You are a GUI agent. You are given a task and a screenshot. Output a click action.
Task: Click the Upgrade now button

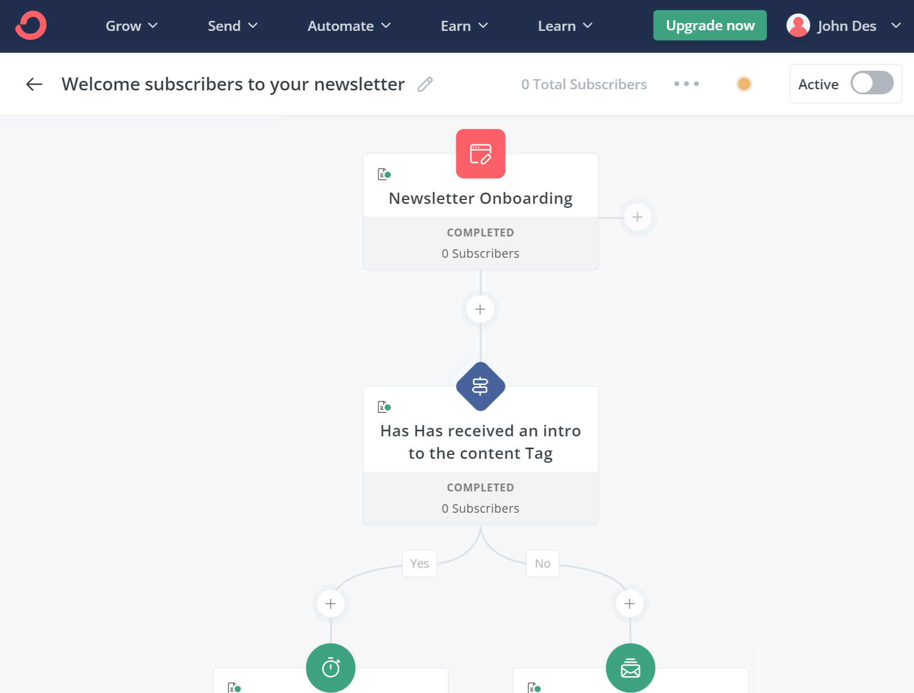(x=710, y=25)
